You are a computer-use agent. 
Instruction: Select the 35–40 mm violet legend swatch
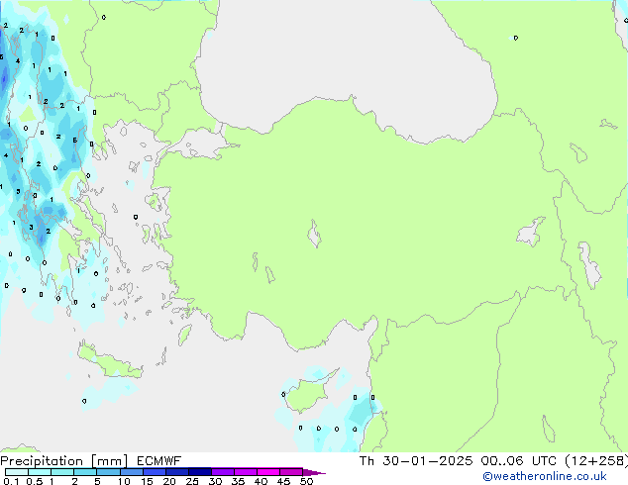pyautogui.click(x=246, y=472)
